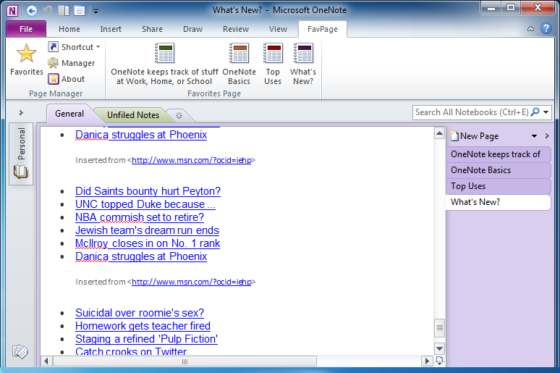Switch to the Home ribbon tab
This screenshot has width=560, height=373.
(x=69, y=29)
